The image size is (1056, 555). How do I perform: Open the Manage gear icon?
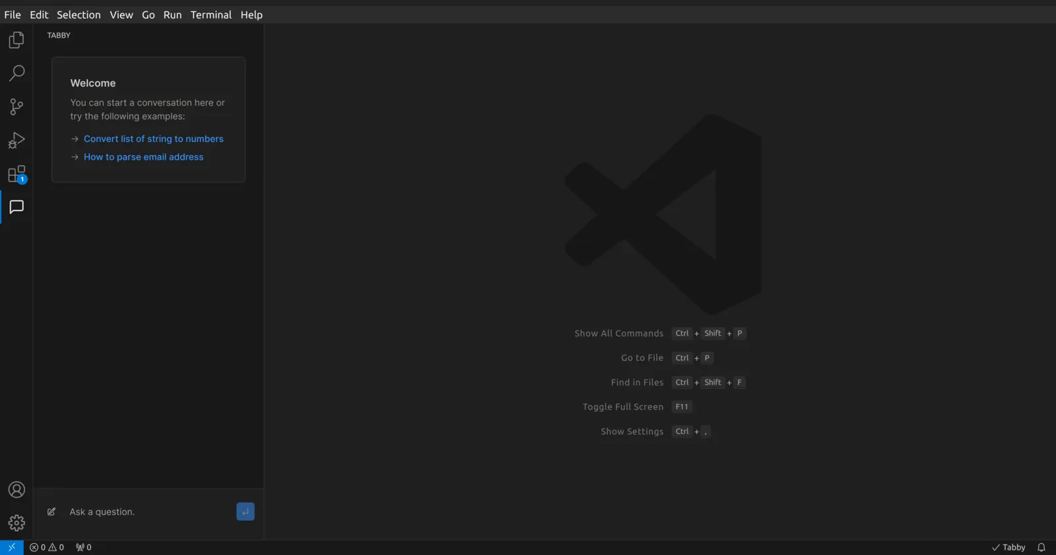pyautogui.click(x=16, y=523)
